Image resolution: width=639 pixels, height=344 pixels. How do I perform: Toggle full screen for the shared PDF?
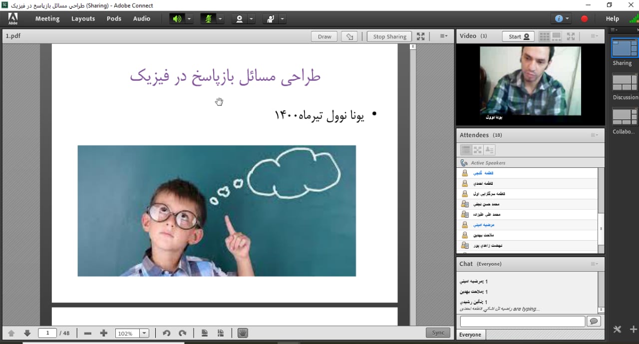[421, 36]
